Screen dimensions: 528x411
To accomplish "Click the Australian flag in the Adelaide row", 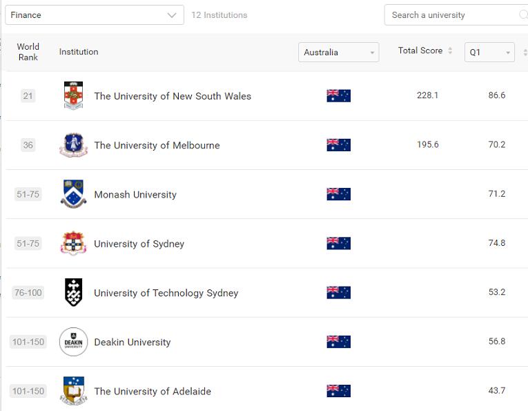I will click(x=338, y=391).
